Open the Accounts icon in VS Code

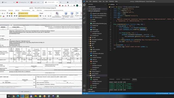pyautogui.click(x=84, y=86)
